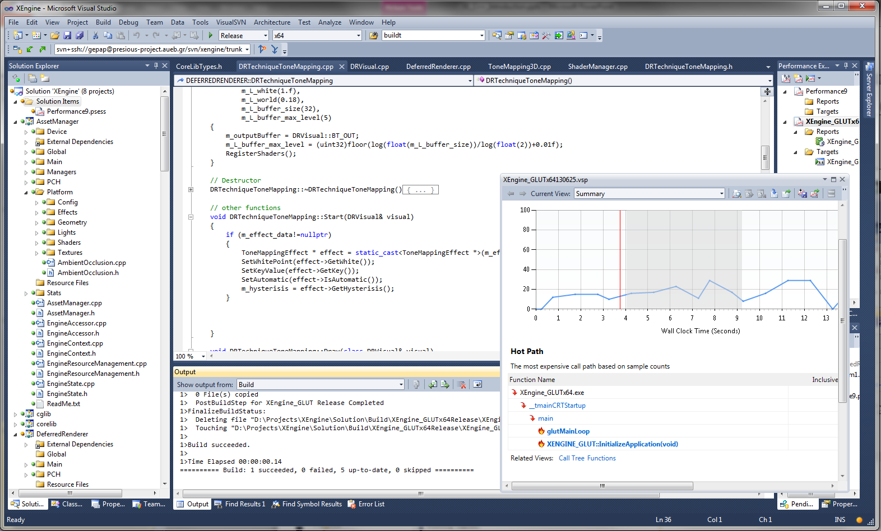
Task: Click XENGINE_GLUT::InitializeApplication(void) link
Action: pyautogui.click(x=613, y=444)
